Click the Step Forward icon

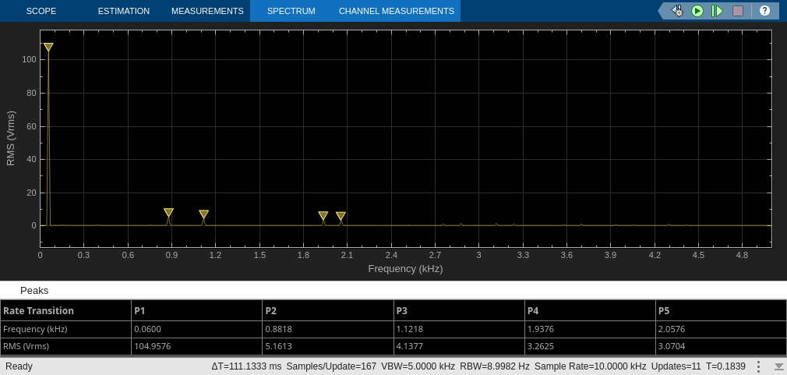(717, 11)
